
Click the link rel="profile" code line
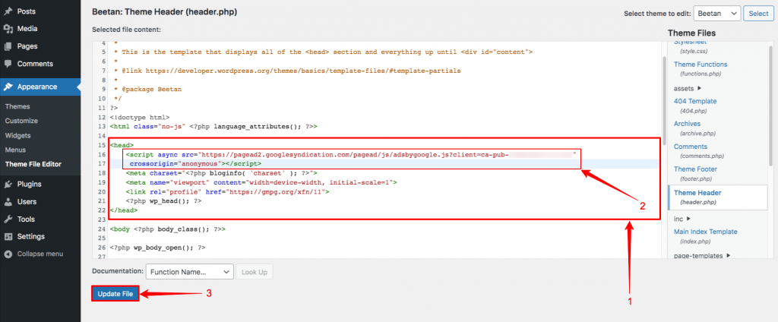coord(228,191)
